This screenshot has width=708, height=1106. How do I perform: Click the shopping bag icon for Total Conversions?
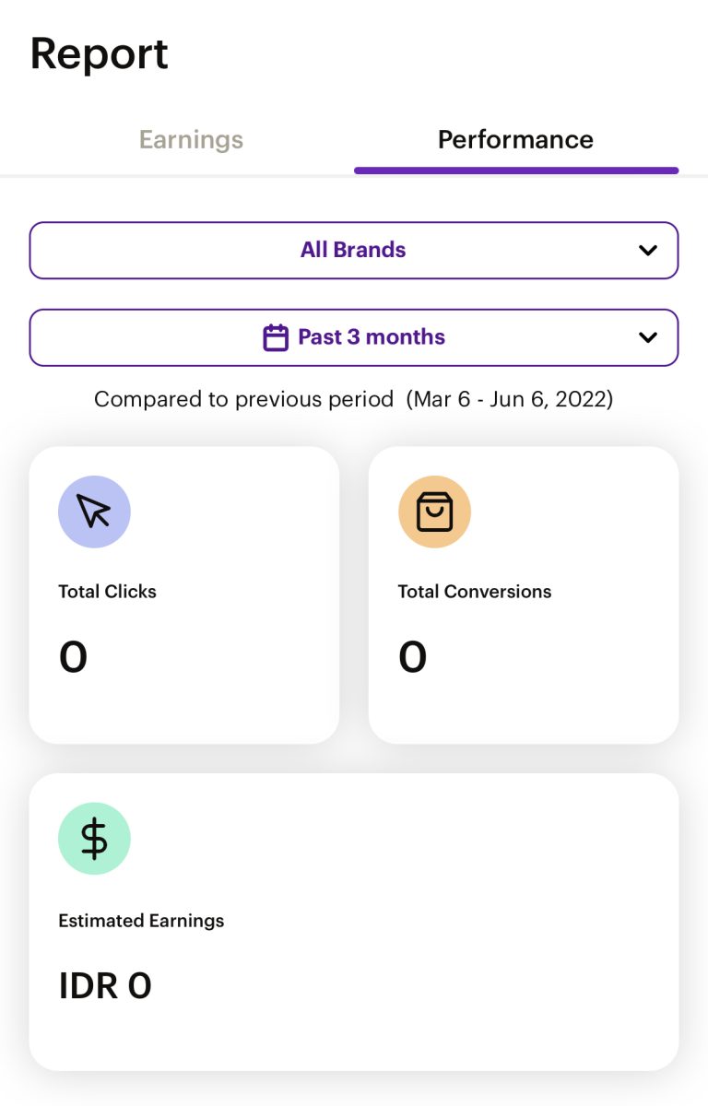click(x=434, y=512)
